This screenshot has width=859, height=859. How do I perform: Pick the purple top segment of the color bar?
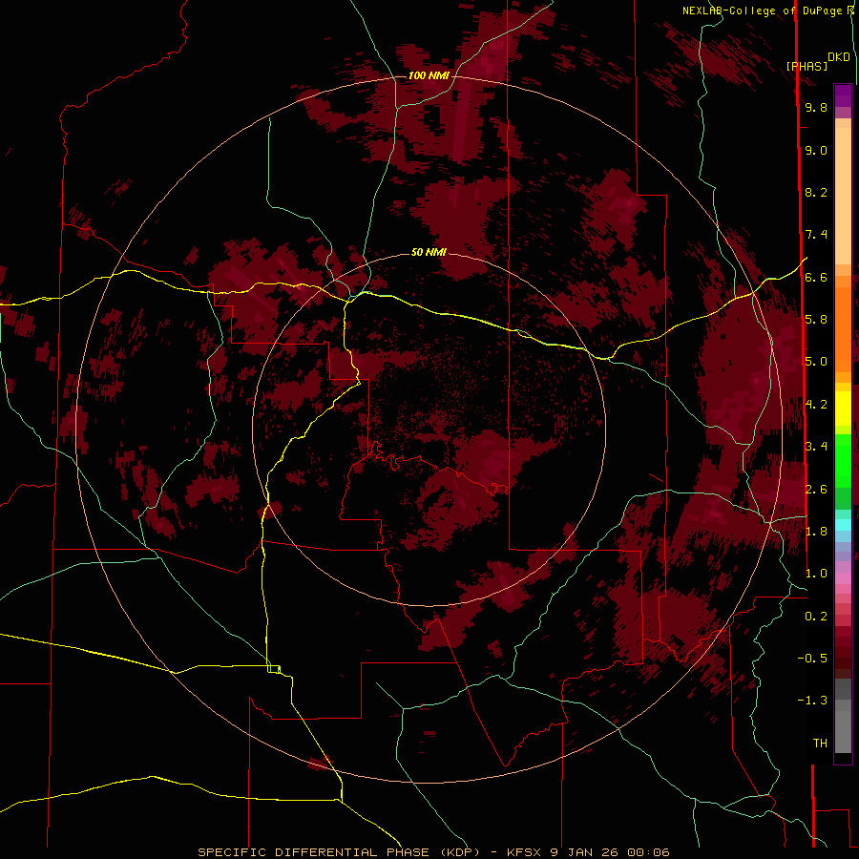coord(843,95)
